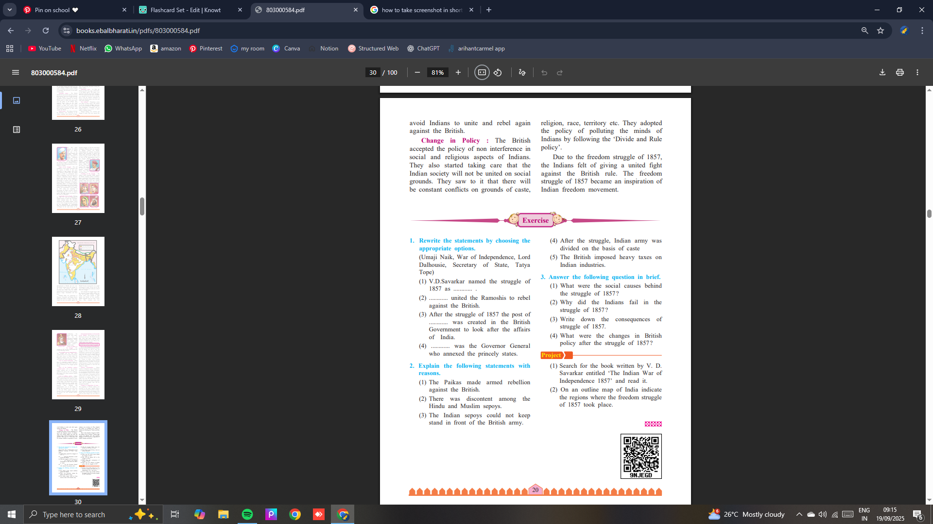Image resolution: width=933 pixels, height=524 pixels.
Task: Bookmark this page with star icon
Action: [x=880, y=31]
